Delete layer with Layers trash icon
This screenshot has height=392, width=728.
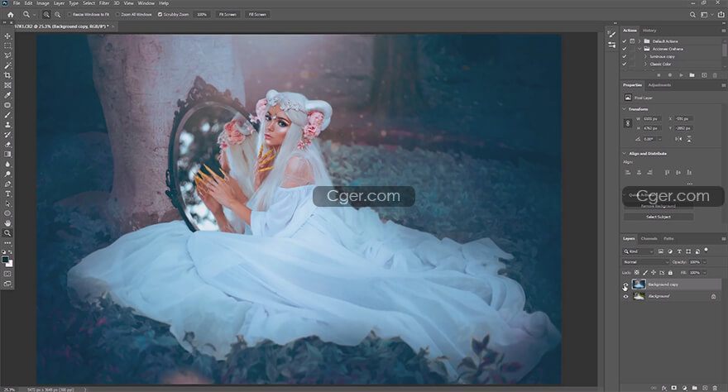[x=716, y=388]
